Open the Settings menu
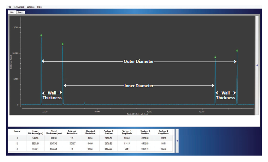268x162 pixels. (x=31, y=7)
